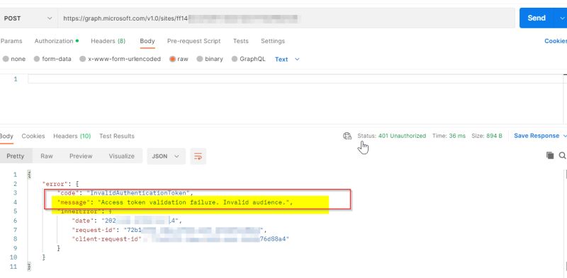567x278 pixels.
Task: Click the blue Send button
Action: point(537,18)
